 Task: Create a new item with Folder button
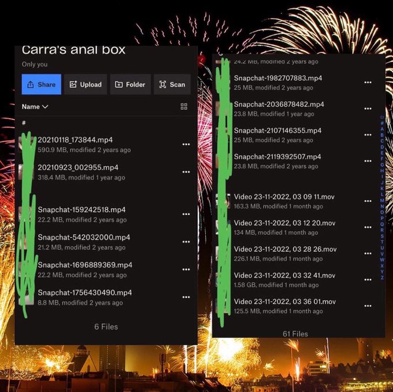(x=131, y=84)
